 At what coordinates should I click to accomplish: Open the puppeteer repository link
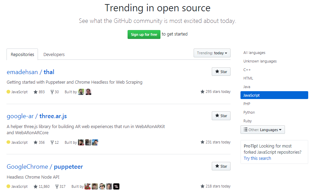point(68,167)
